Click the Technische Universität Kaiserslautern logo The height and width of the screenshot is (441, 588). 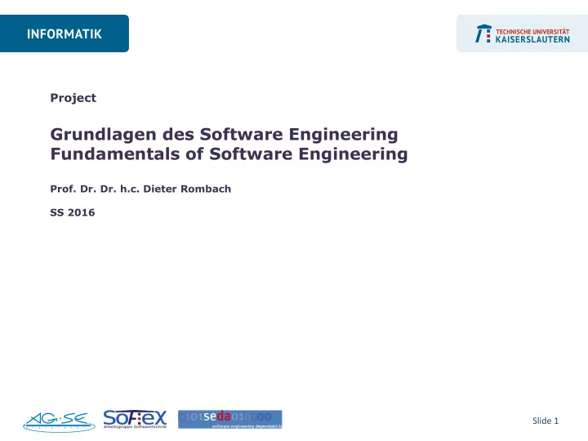523,33
